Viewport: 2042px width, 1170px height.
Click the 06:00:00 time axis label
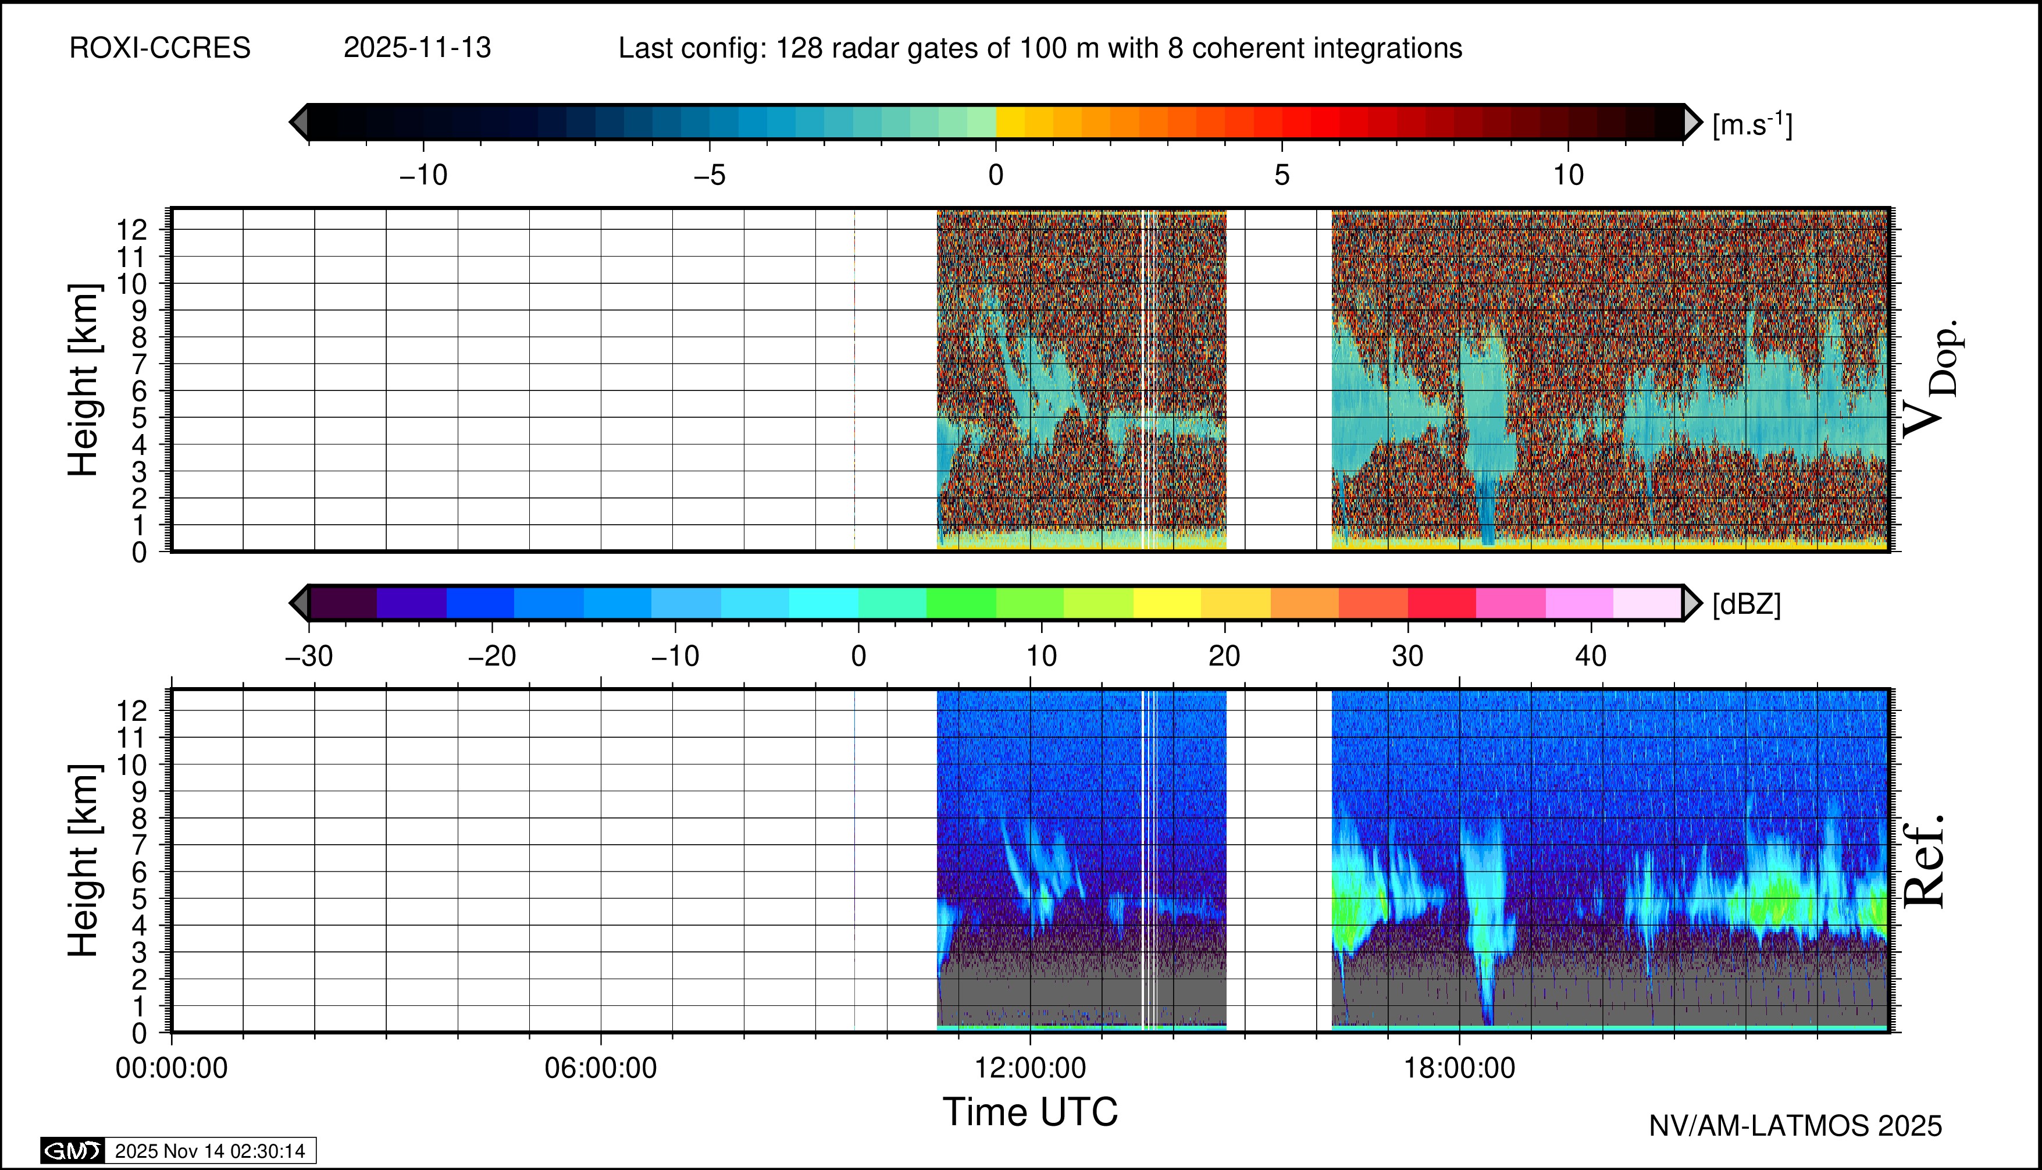point(600,1068)
